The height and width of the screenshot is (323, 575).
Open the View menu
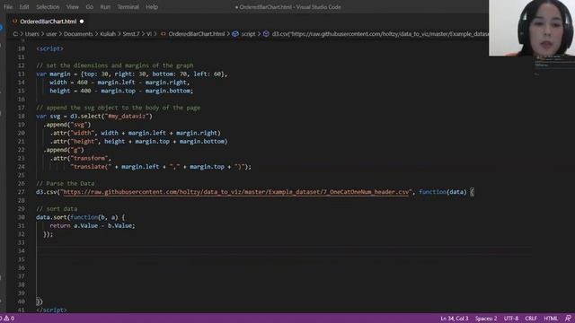pyautogui.click(x=73, y=7)
